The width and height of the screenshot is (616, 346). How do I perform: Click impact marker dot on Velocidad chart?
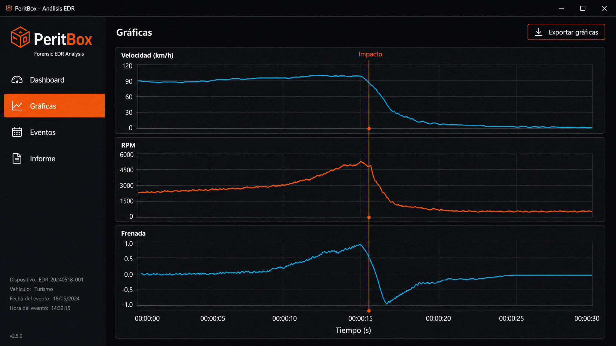369,129
